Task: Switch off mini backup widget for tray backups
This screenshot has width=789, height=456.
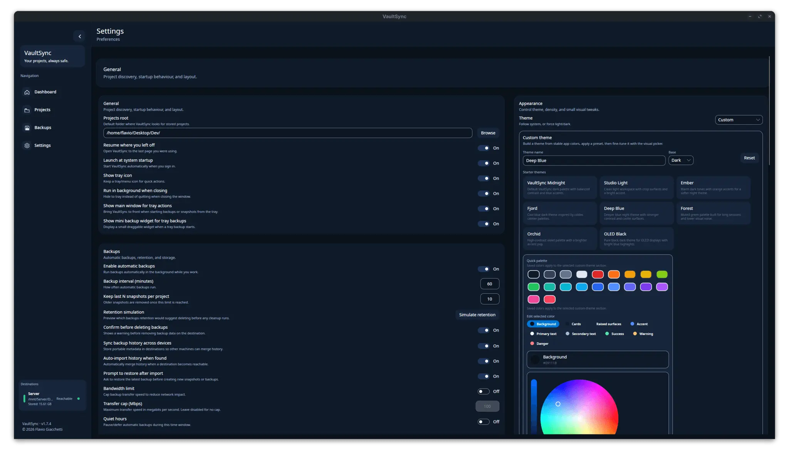Action: click(483, 224)
